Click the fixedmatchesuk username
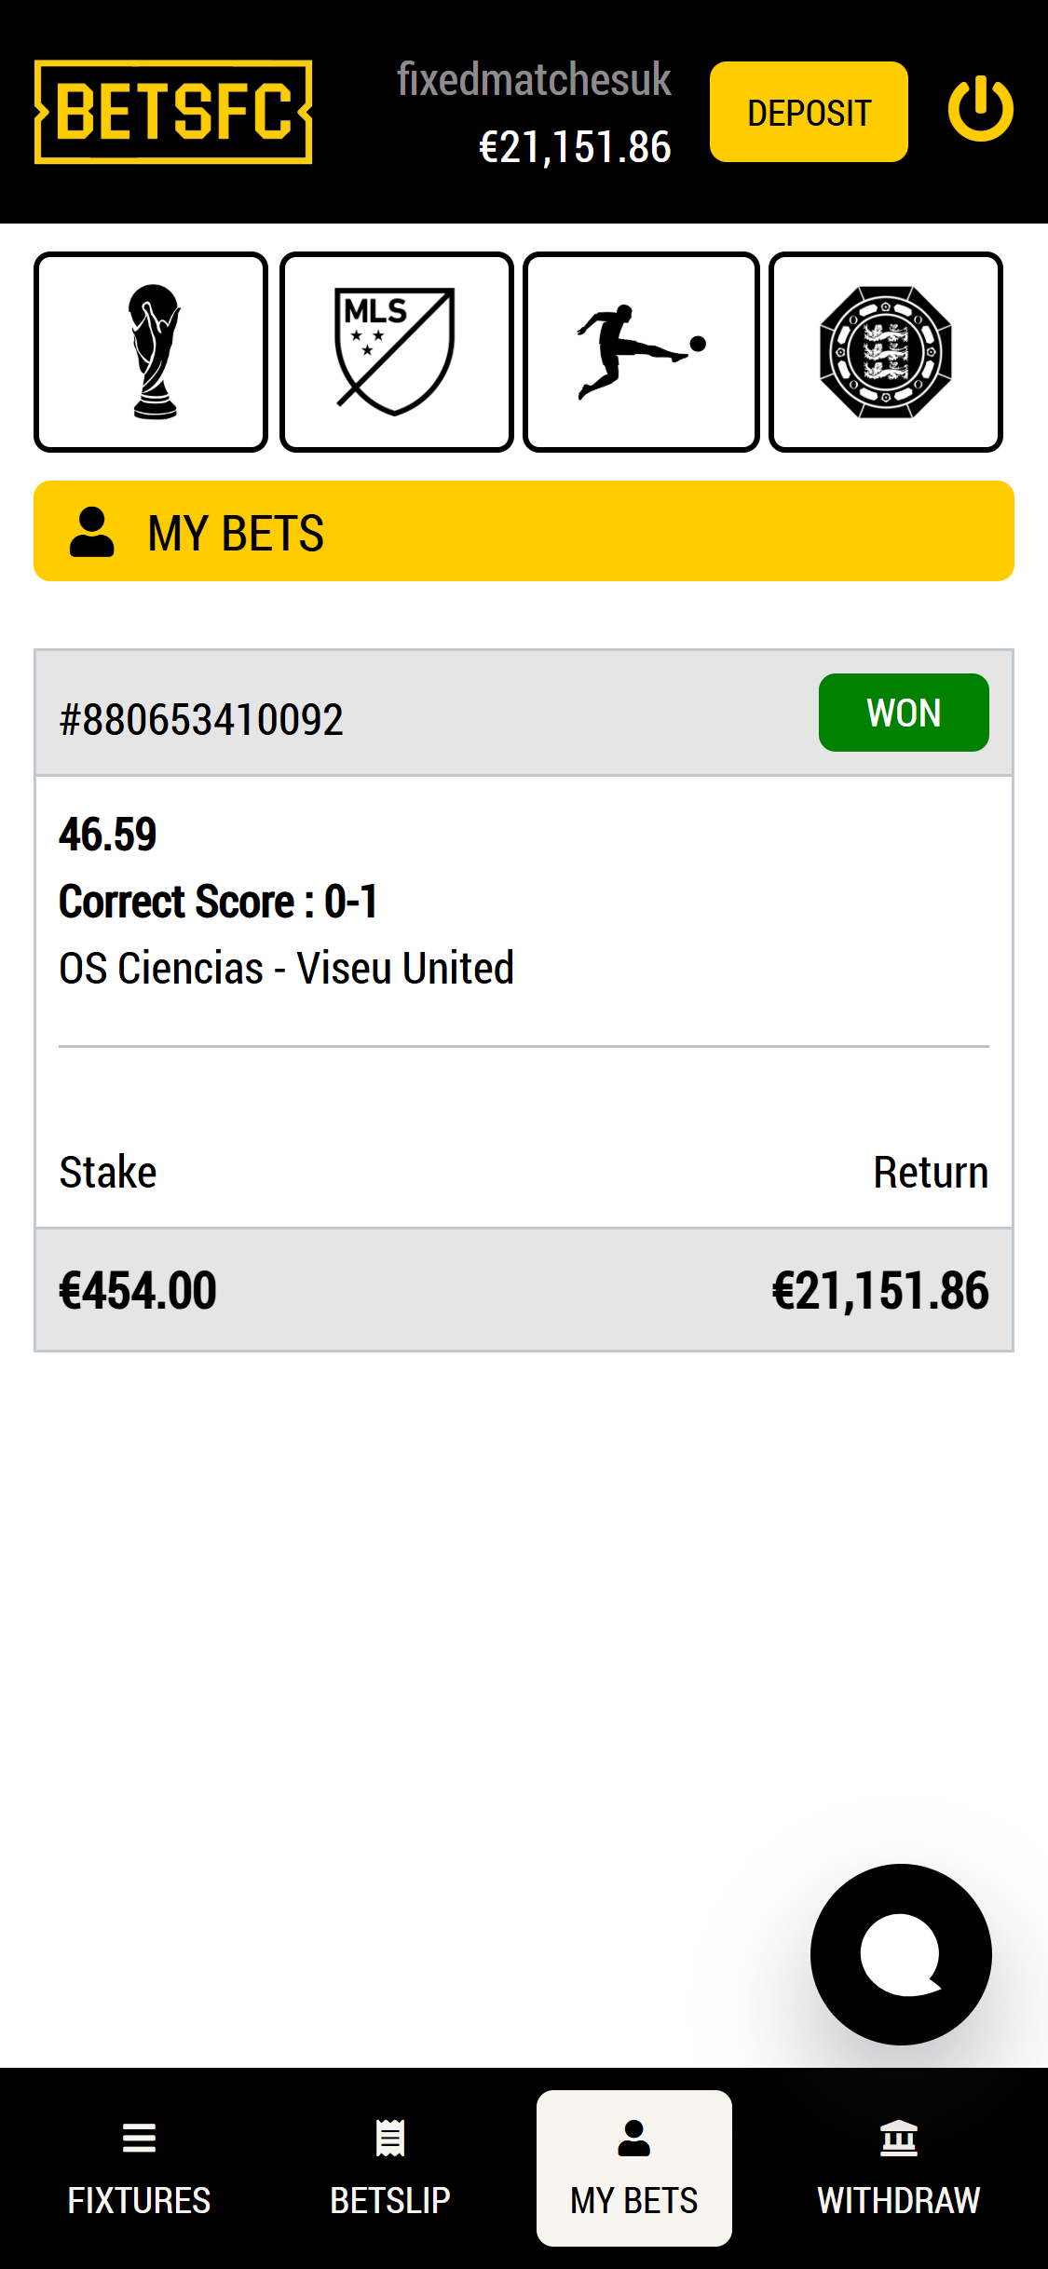Viewport: 1048px width, 2269px height. pyautogui.click(x=534, y=80)
